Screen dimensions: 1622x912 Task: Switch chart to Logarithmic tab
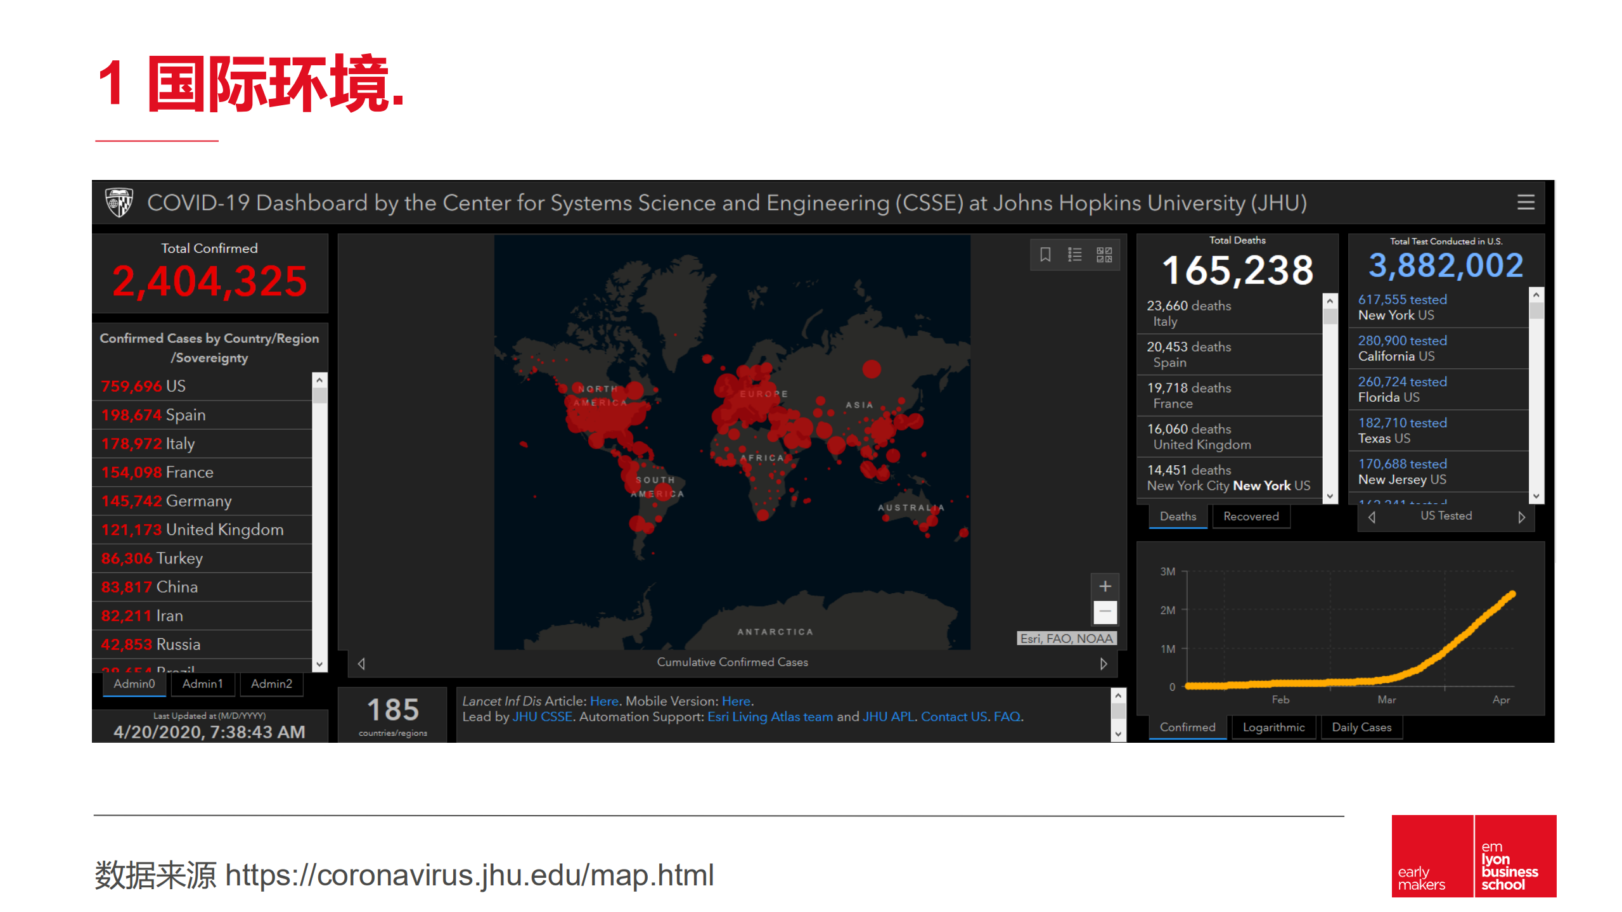point(1273,728)
